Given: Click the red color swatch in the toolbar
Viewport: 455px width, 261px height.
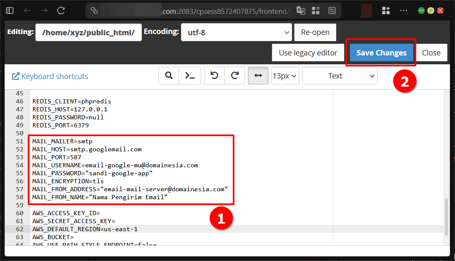Looking at the screenshot, I should click(x=366, y=11).
